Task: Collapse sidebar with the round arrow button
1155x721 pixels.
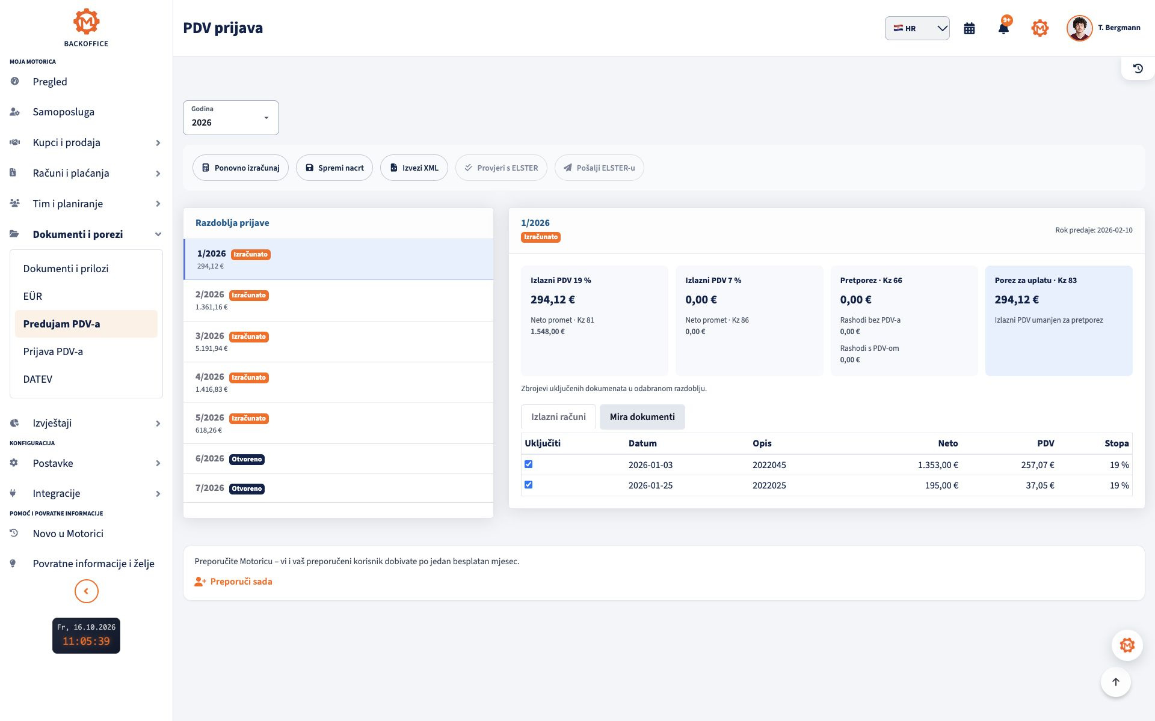Action: click(x=86, y=591)
